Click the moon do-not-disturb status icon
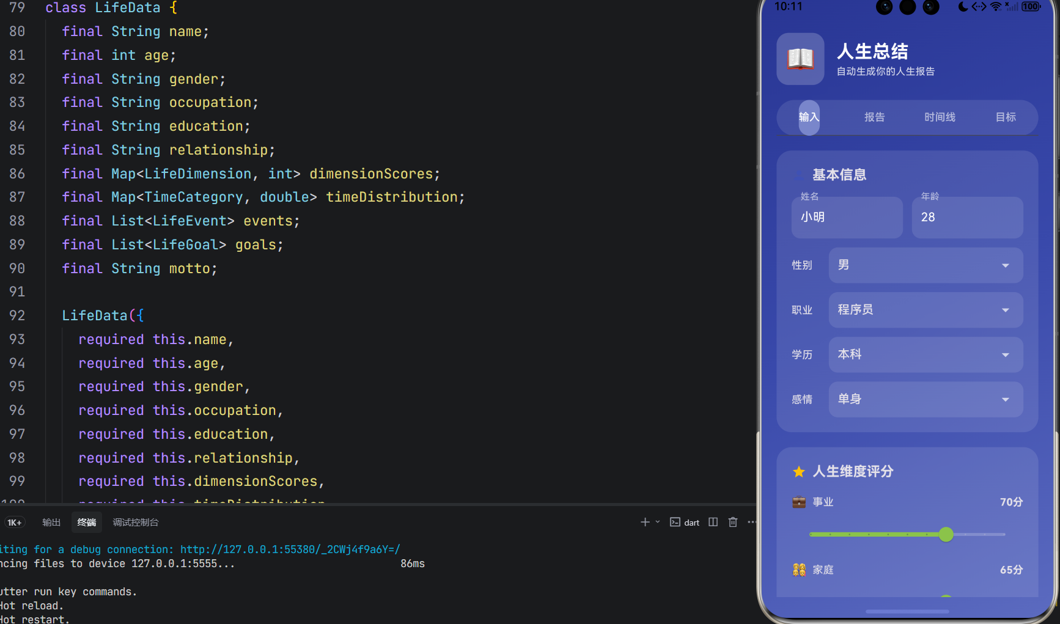 point(963,7)
